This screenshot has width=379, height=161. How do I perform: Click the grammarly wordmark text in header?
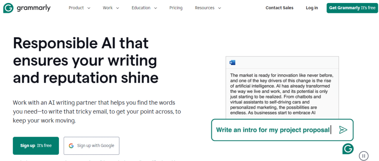(x=33, y=8)
